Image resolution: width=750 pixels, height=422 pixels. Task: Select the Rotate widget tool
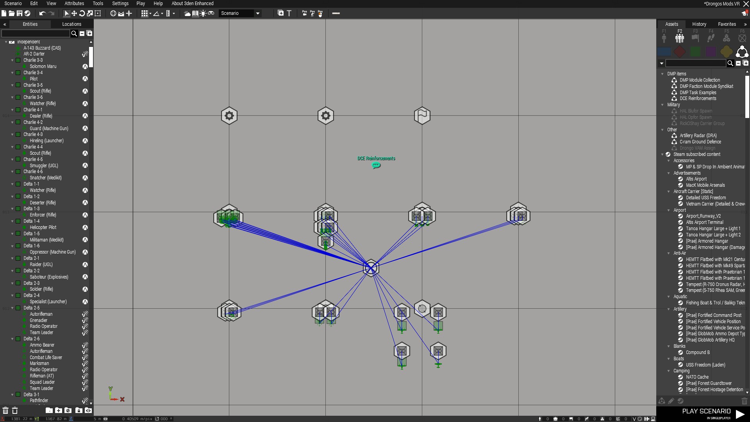pyautogui.click(x=82, y=13)
